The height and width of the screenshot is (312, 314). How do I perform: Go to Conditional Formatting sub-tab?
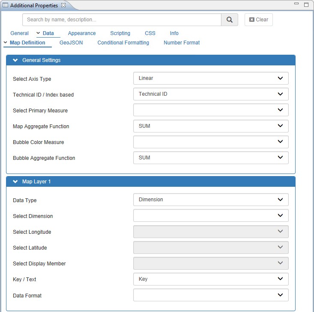[123, 43]
